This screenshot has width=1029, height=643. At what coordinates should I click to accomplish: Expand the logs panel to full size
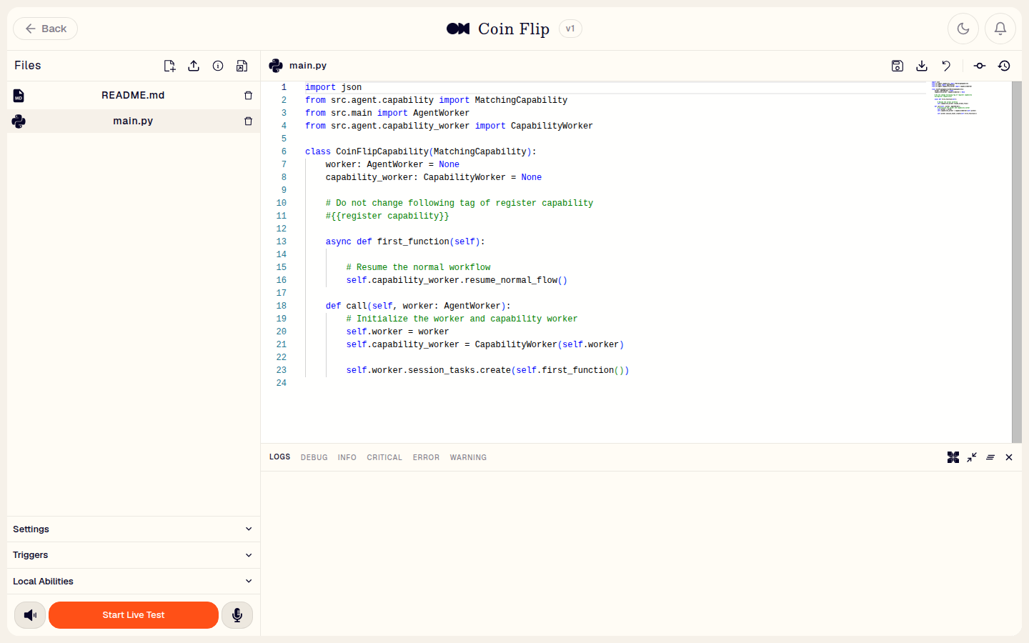(x=953, y=457)
